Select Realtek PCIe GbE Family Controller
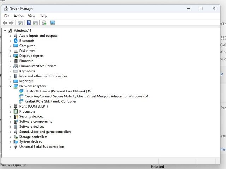Image resolution: width=226 pixels, height=169 pixels. 50,101
